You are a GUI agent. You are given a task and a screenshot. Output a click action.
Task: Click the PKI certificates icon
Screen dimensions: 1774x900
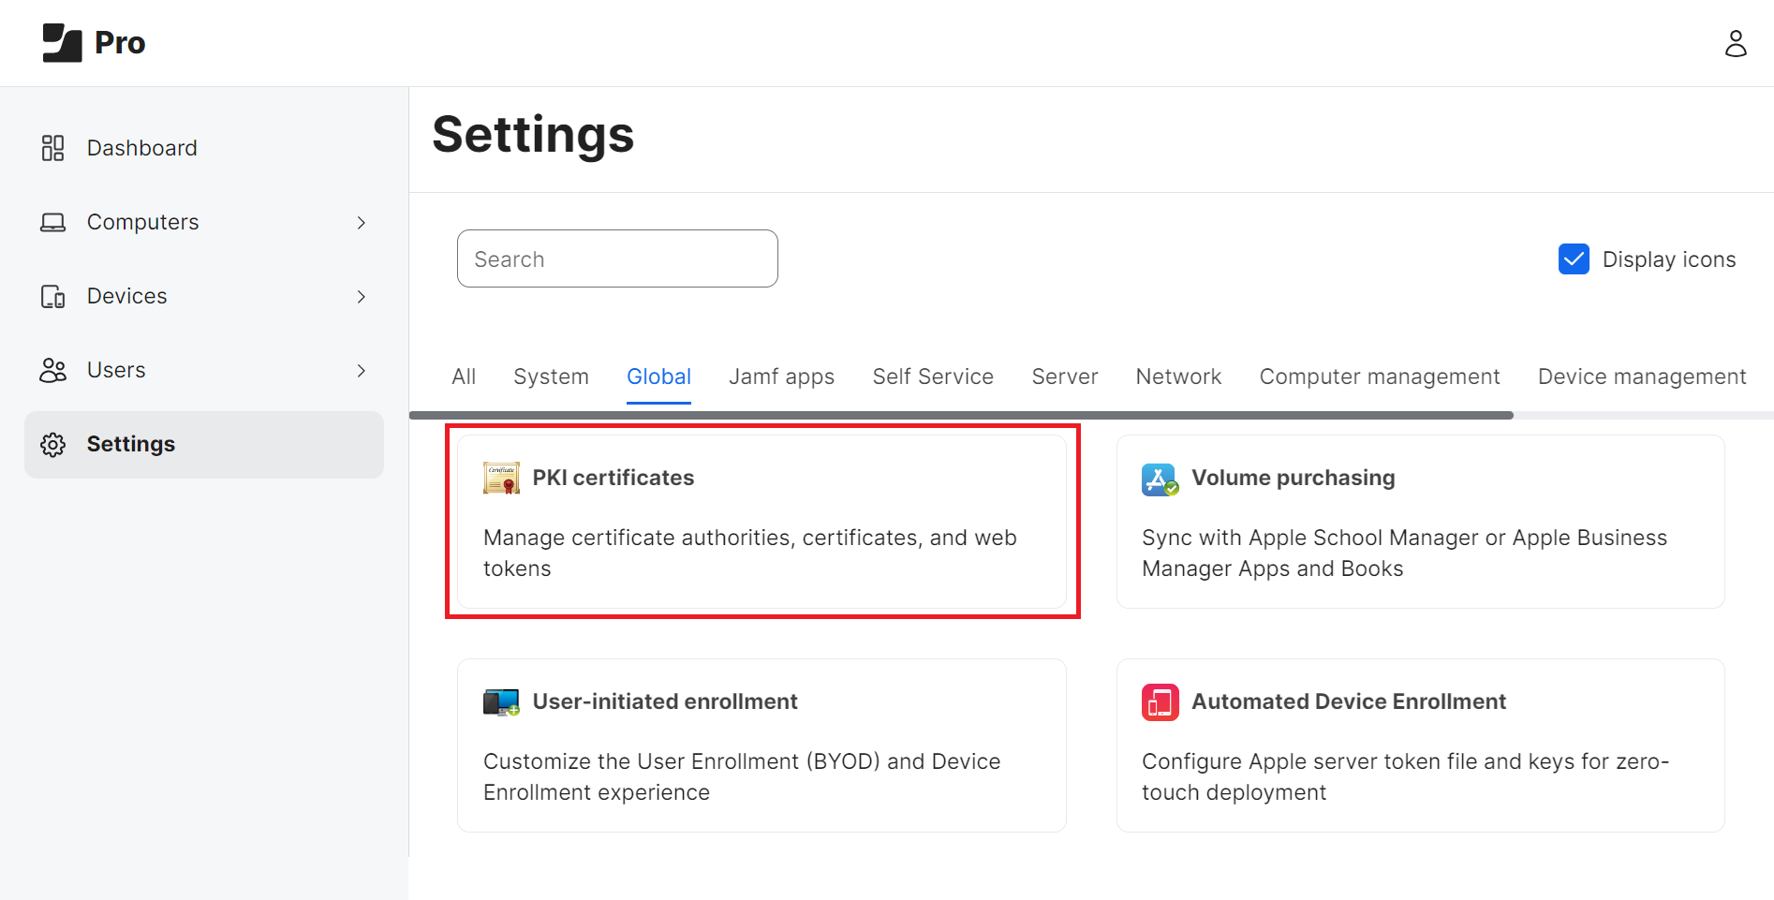pyautogui.click(x=501, y=479)
